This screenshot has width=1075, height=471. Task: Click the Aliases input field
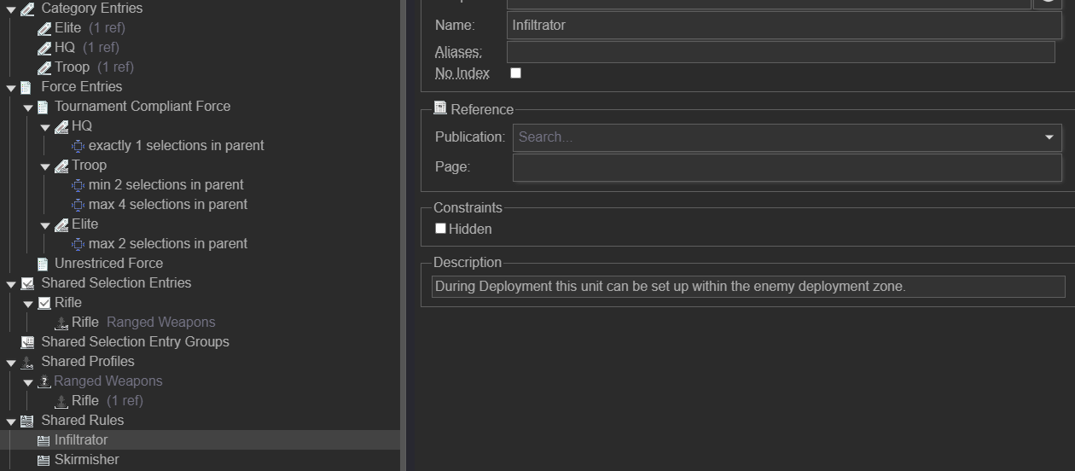[781, 52]
